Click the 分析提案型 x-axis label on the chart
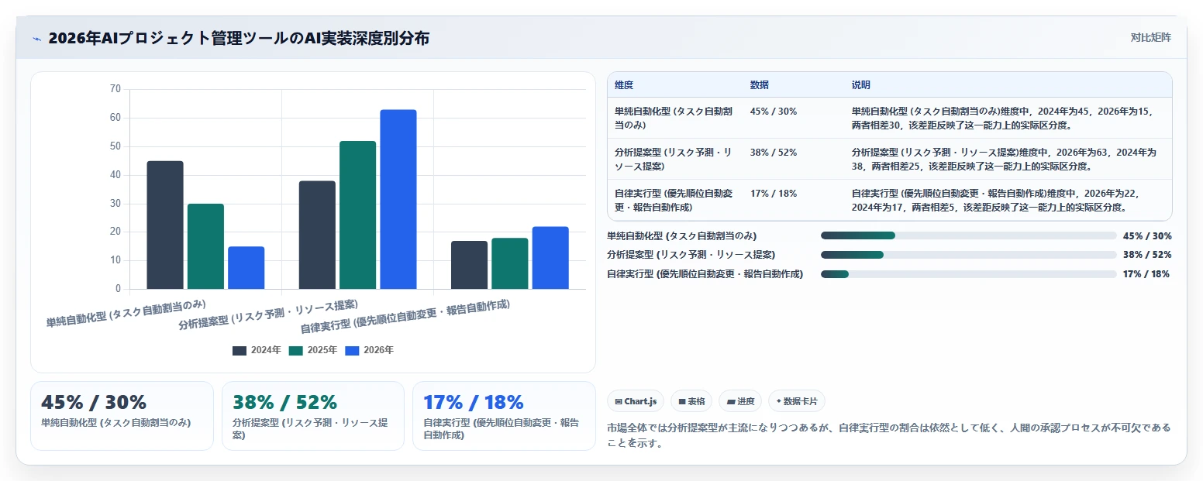The width and height of the screenshot is (1203, 481). 268,314
